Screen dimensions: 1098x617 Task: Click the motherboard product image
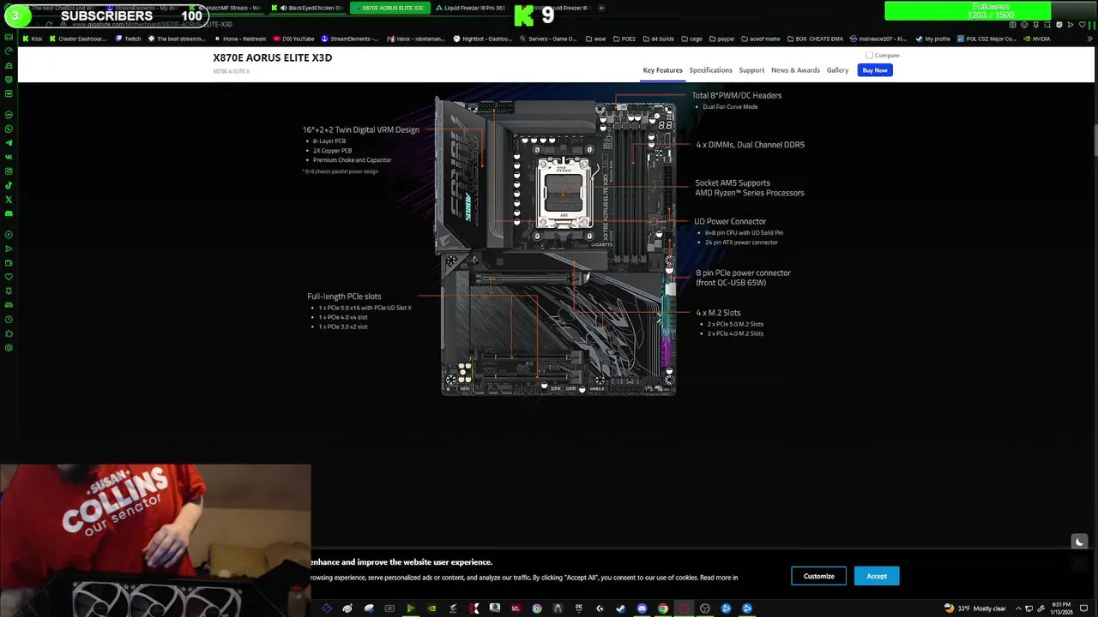(558, 247)
